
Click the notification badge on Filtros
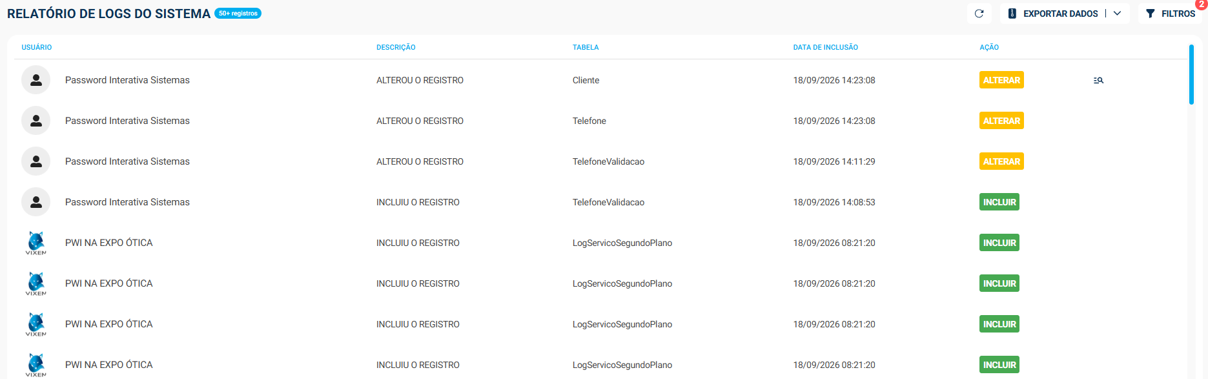(1200, 4)
